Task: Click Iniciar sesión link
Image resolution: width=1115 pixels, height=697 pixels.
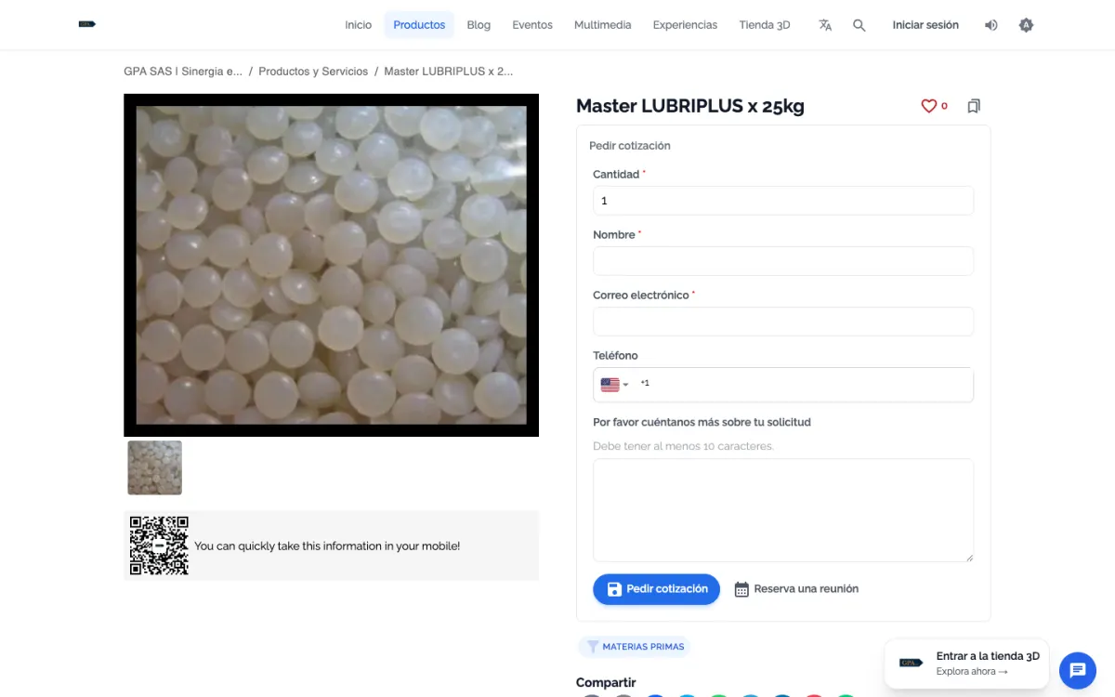Action: [925, 25]
